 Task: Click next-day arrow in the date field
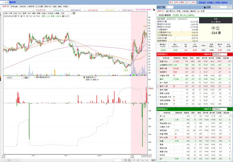point(226,7)
